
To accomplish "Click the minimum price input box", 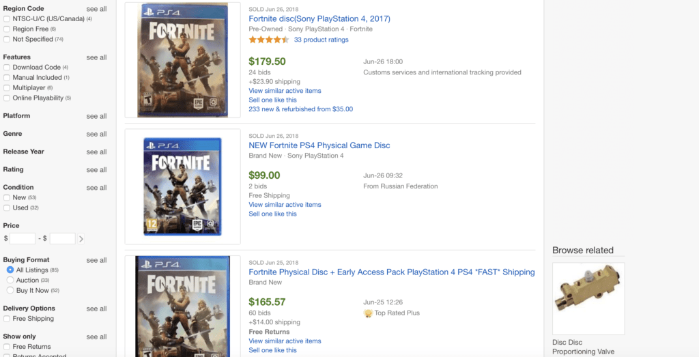I will 23,238.
